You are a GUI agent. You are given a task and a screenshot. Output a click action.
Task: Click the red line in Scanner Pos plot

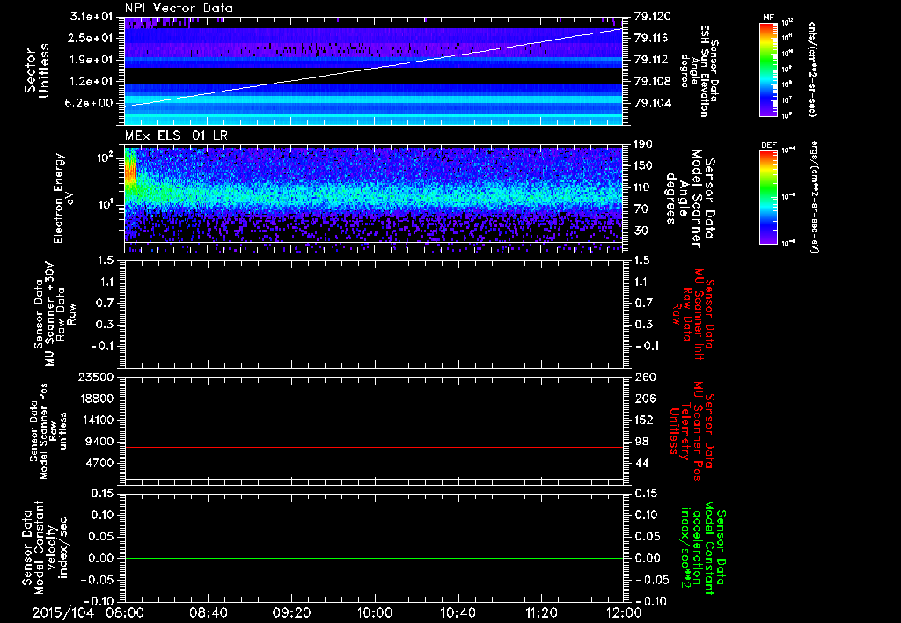373,448
